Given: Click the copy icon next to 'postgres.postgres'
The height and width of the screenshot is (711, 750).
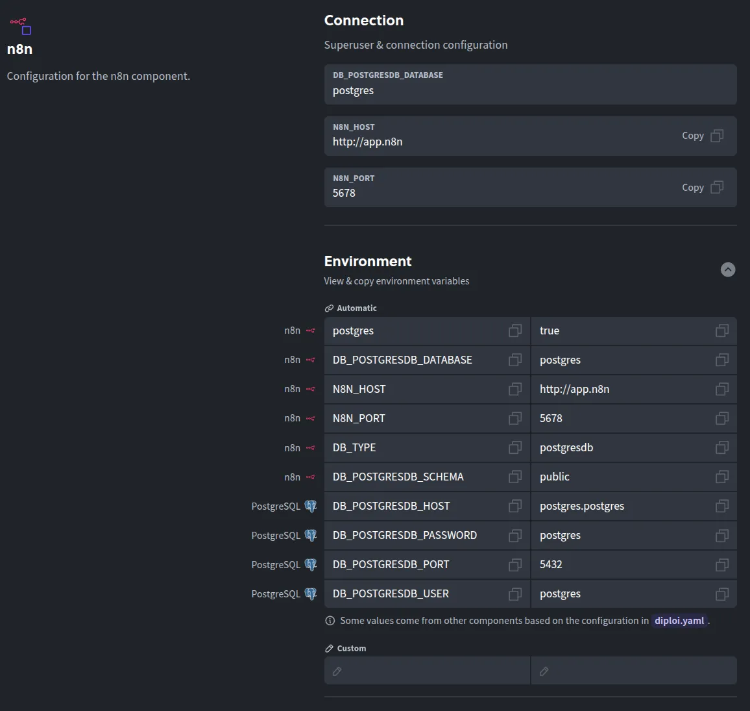Looking at the screenshot, I should (721, 506).
